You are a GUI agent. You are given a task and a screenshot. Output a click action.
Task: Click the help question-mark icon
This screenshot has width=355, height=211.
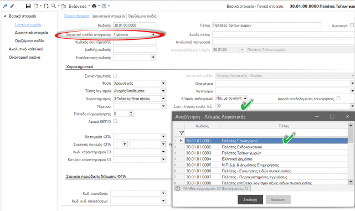click(104, 6)
